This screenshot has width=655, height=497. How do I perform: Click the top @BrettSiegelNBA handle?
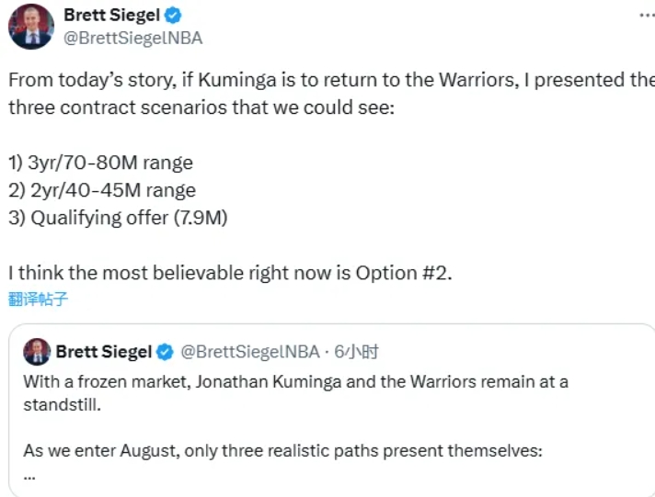coord(132,38)
